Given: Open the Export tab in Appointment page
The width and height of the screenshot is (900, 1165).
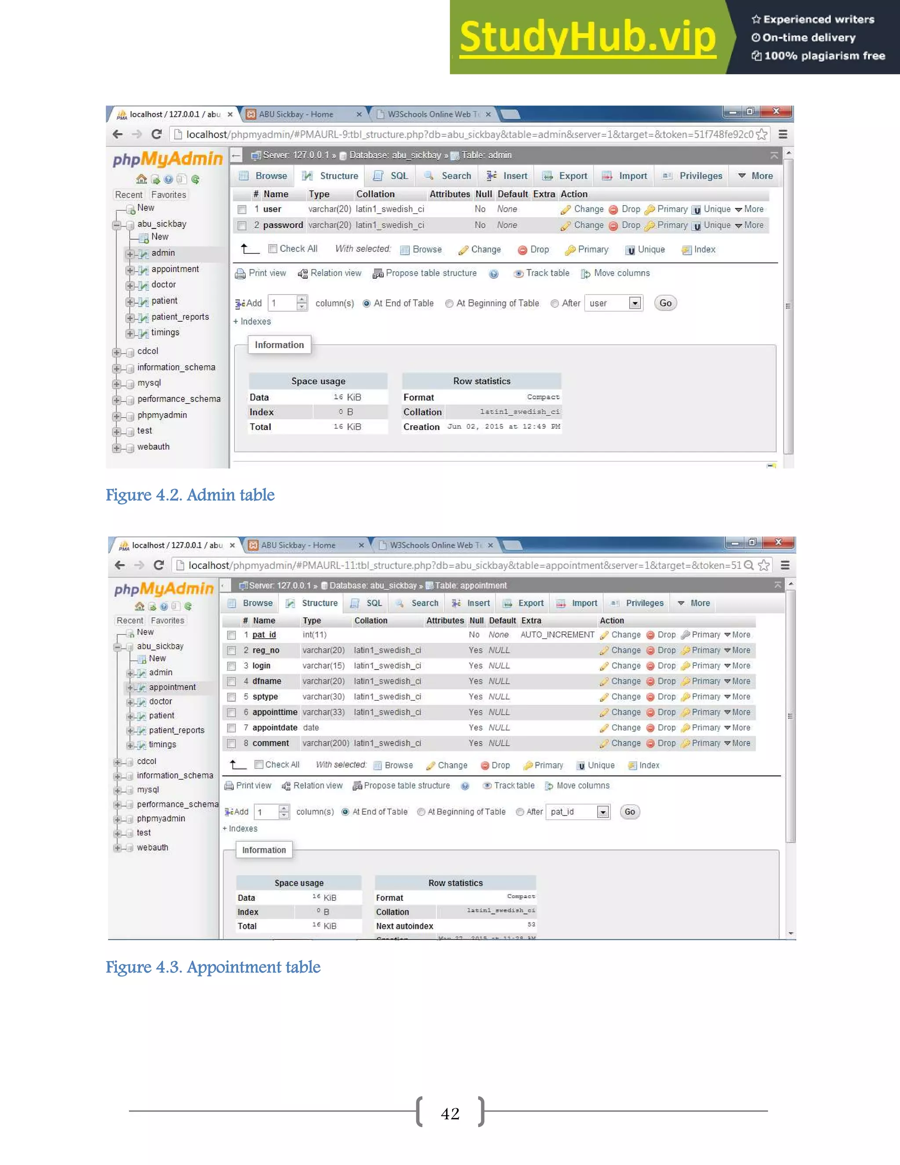Looking at the screenshot, I should pyautogui.click(x=523, y=603).
